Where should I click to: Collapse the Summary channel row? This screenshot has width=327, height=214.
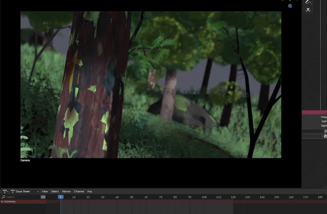(x=2, y=201)
